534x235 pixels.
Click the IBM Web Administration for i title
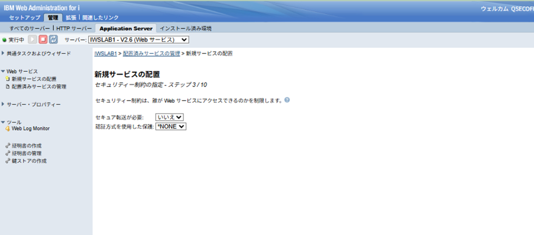[42, 7]
